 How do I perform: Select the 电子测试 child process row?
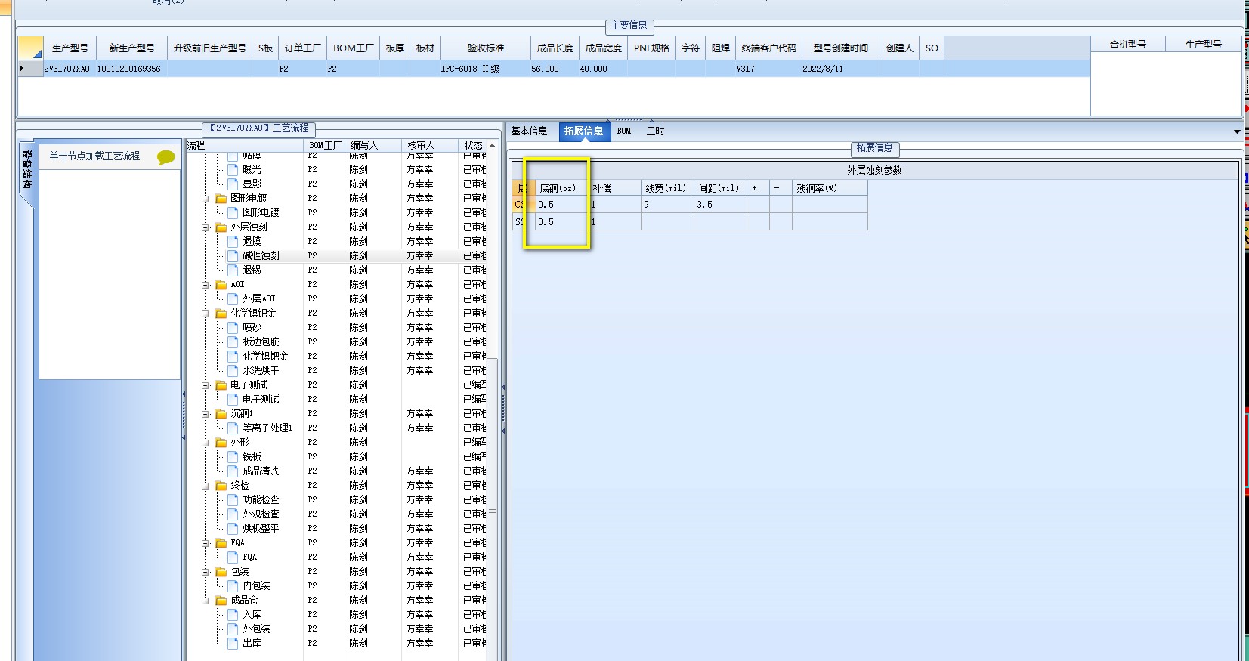tap(261, 400)
